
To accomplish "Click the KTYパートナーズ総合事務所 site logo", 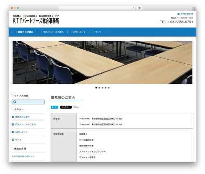I will 36,21.
